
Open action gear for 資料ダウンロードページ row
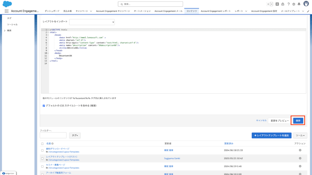(300, 150)
